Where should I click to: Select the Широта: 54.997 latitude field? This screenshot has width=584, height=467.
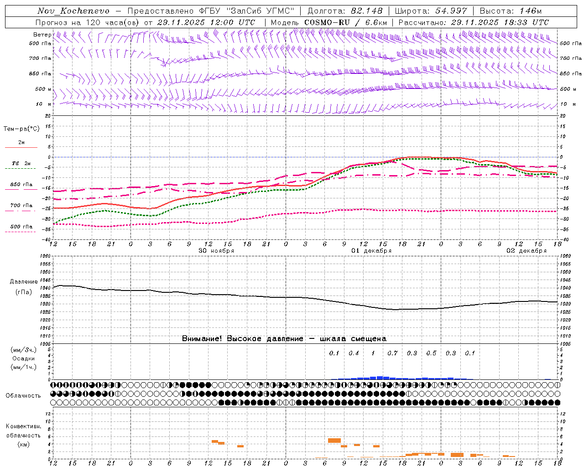coord(431,11)
